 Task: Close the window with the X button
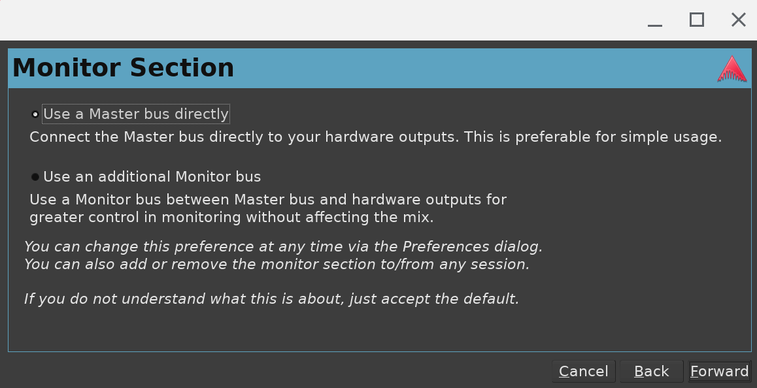click(x=739, y=20)
